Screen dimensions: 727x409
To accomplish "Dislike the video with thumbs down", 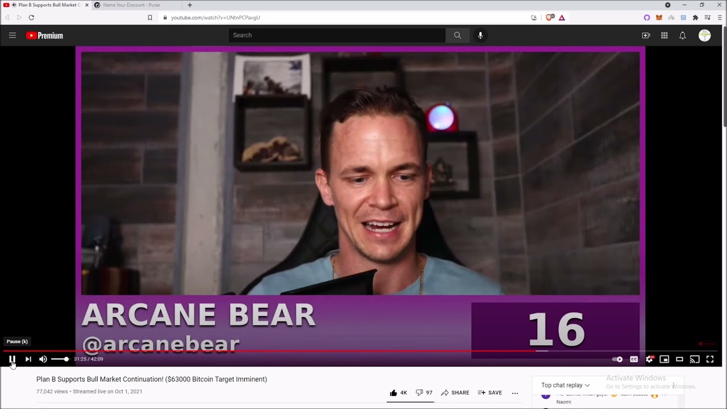I will 424,393.
